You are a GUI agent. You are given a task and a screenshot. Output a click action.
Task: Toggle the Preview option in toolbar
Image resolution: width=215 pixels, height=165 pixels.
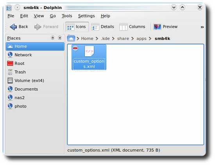(165, 27)
